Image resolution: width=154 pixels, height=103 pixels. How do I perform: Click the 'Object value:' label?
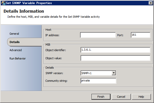point(54,58)
